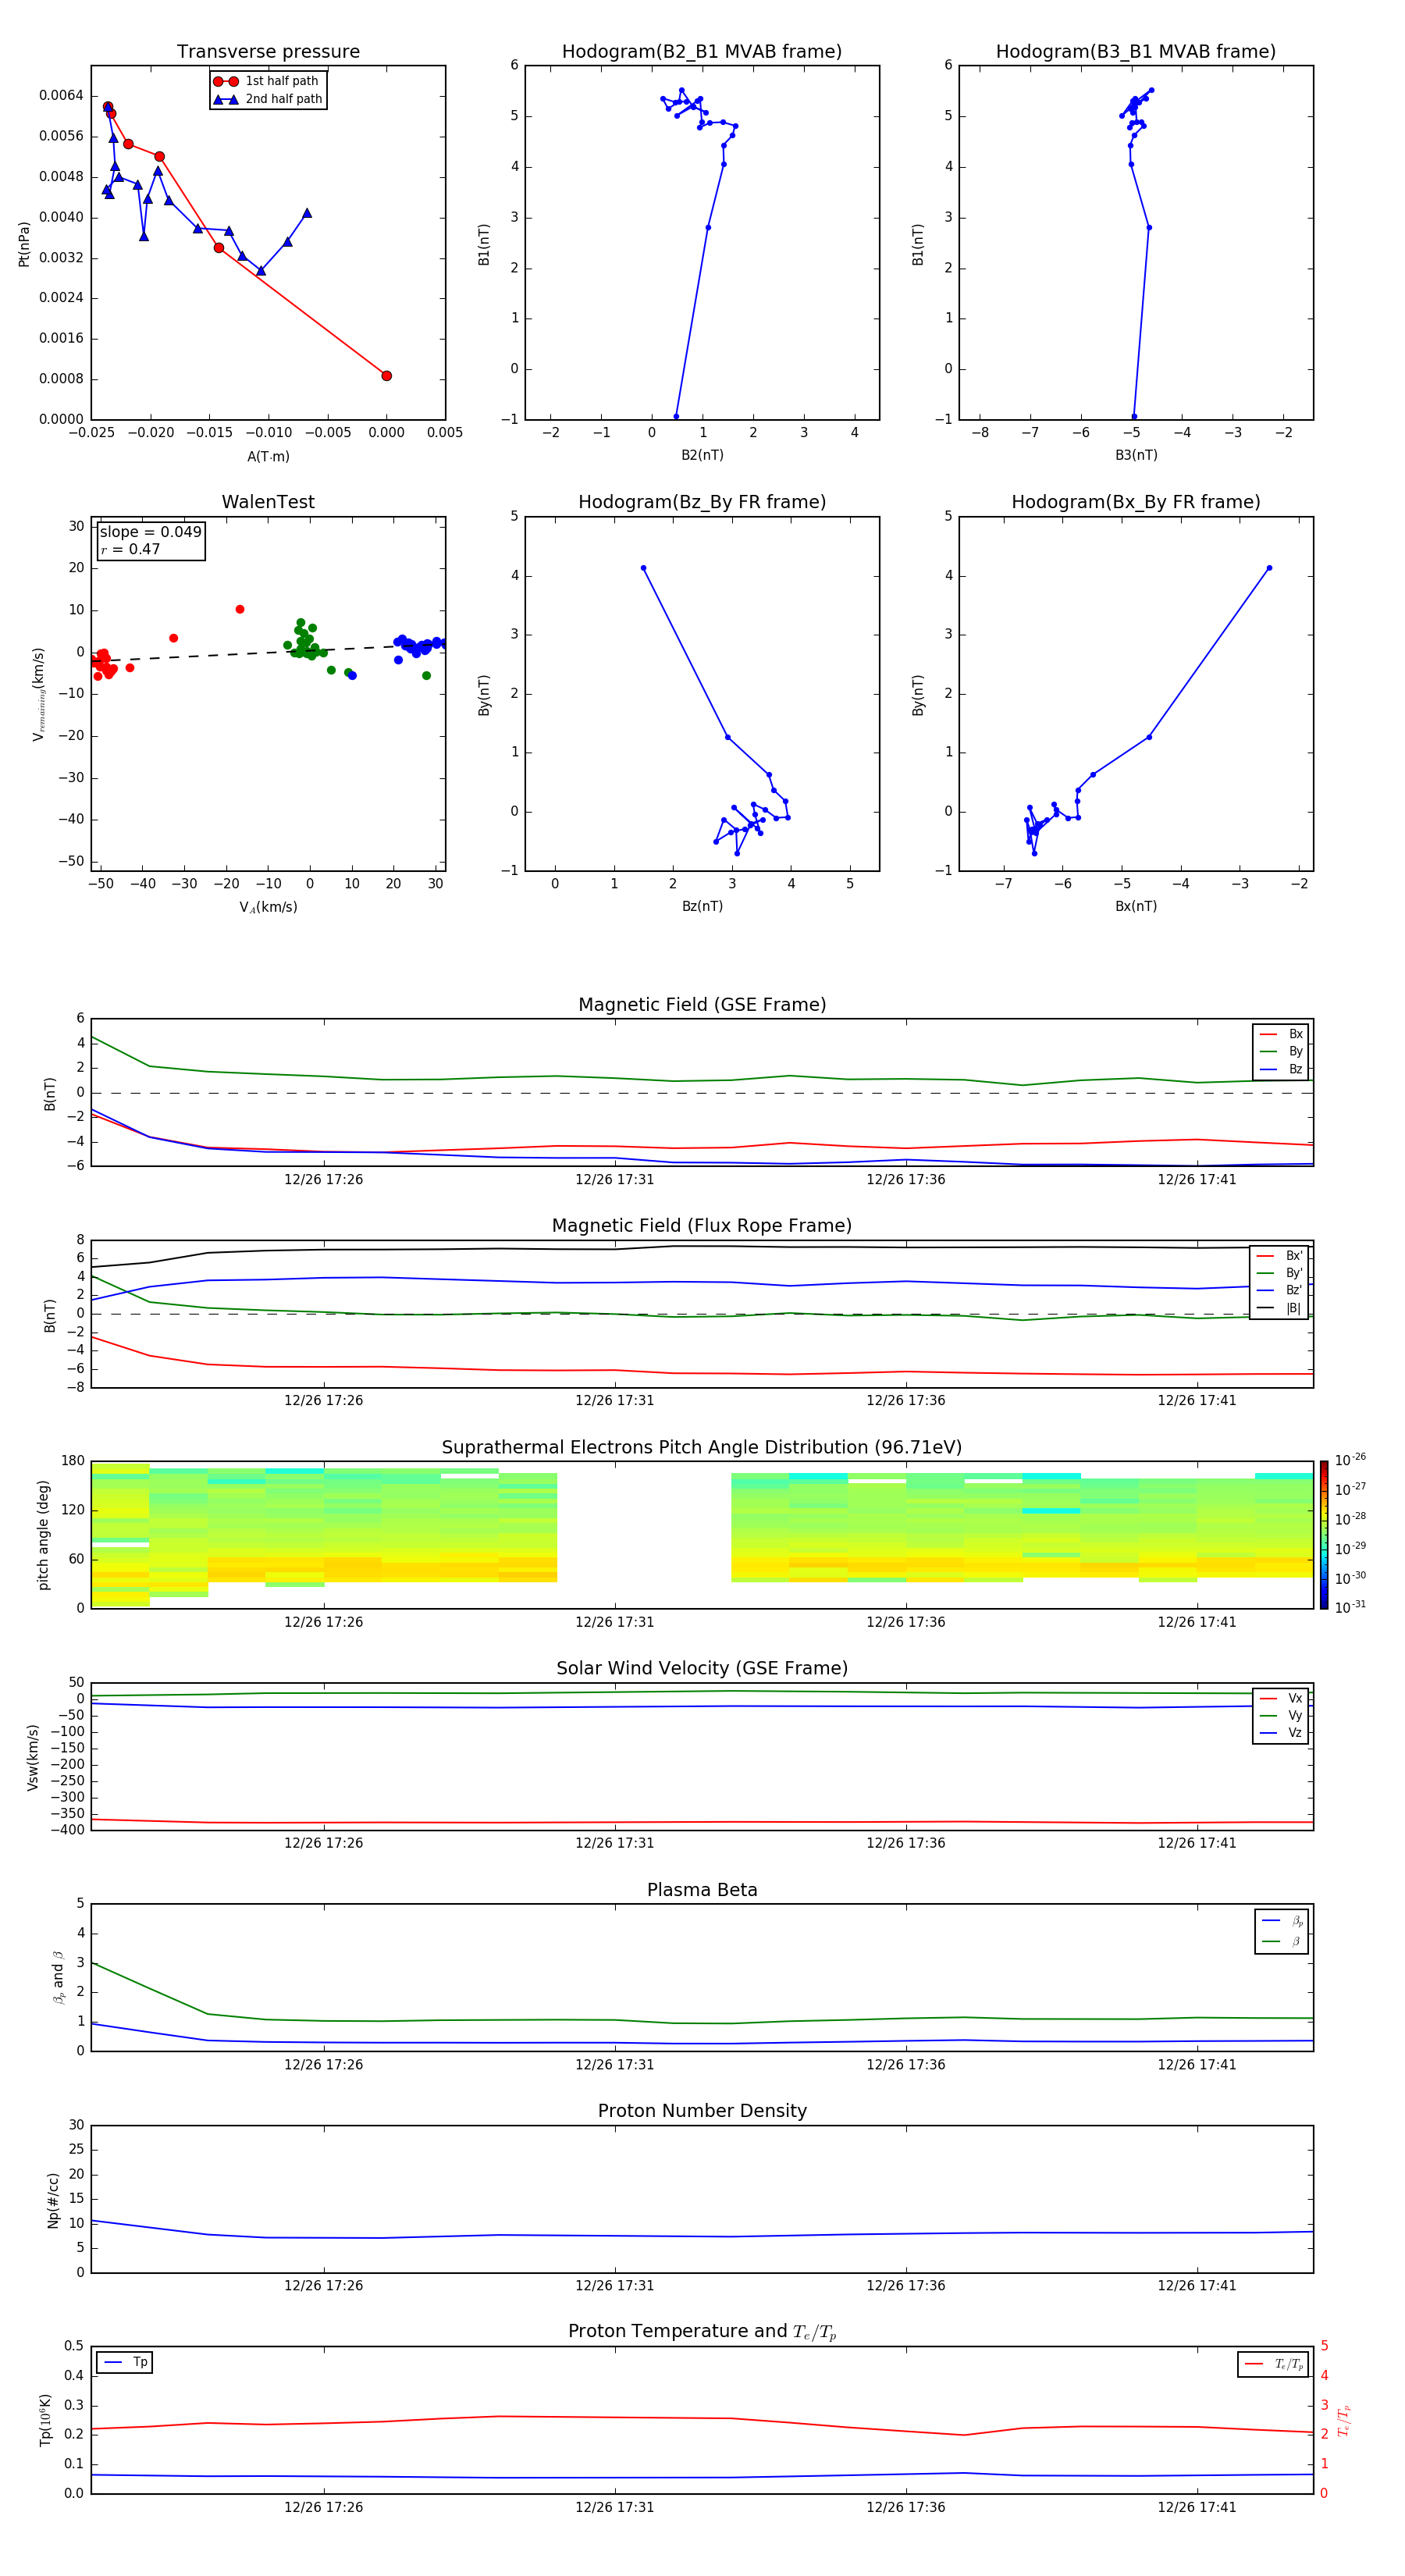This screenshot has width=1405, height=2576.
Task: Click the "Hodogram(B2_B1 MVAB frame)" title
Action: tap(702, 51)
